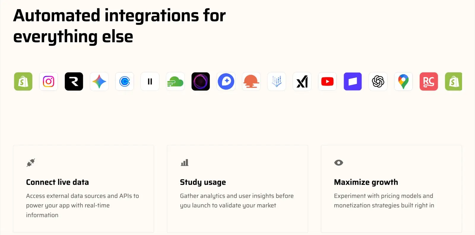Open the xAI integration icon

(x=302, y=81)
